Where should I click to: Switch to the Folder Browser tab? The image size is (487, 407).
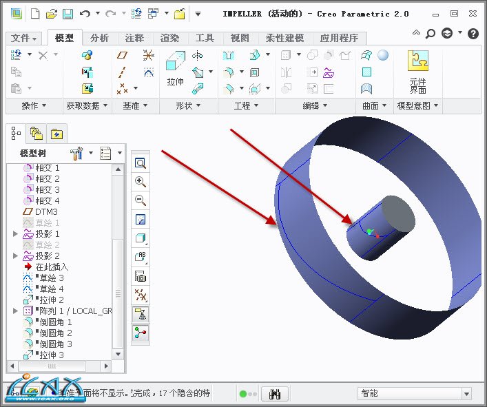[37, 134]
